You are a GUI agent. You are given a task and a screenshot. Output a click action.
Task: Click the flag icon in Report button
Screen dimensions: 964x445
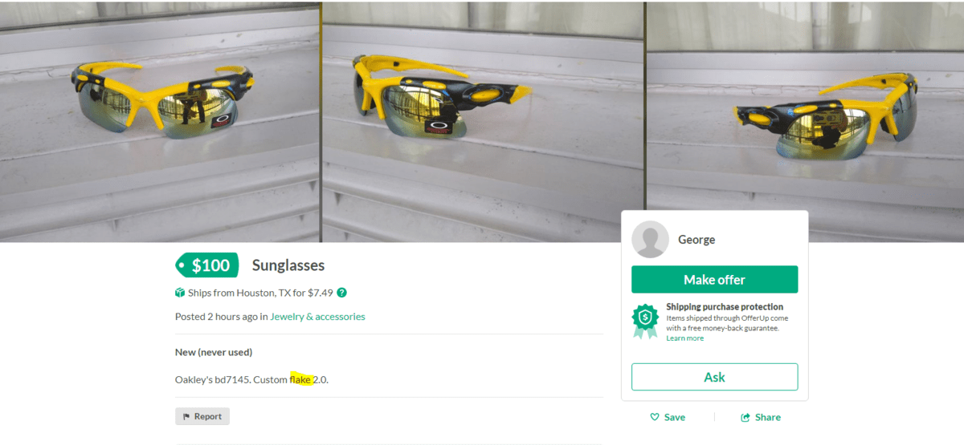point(186,417)
